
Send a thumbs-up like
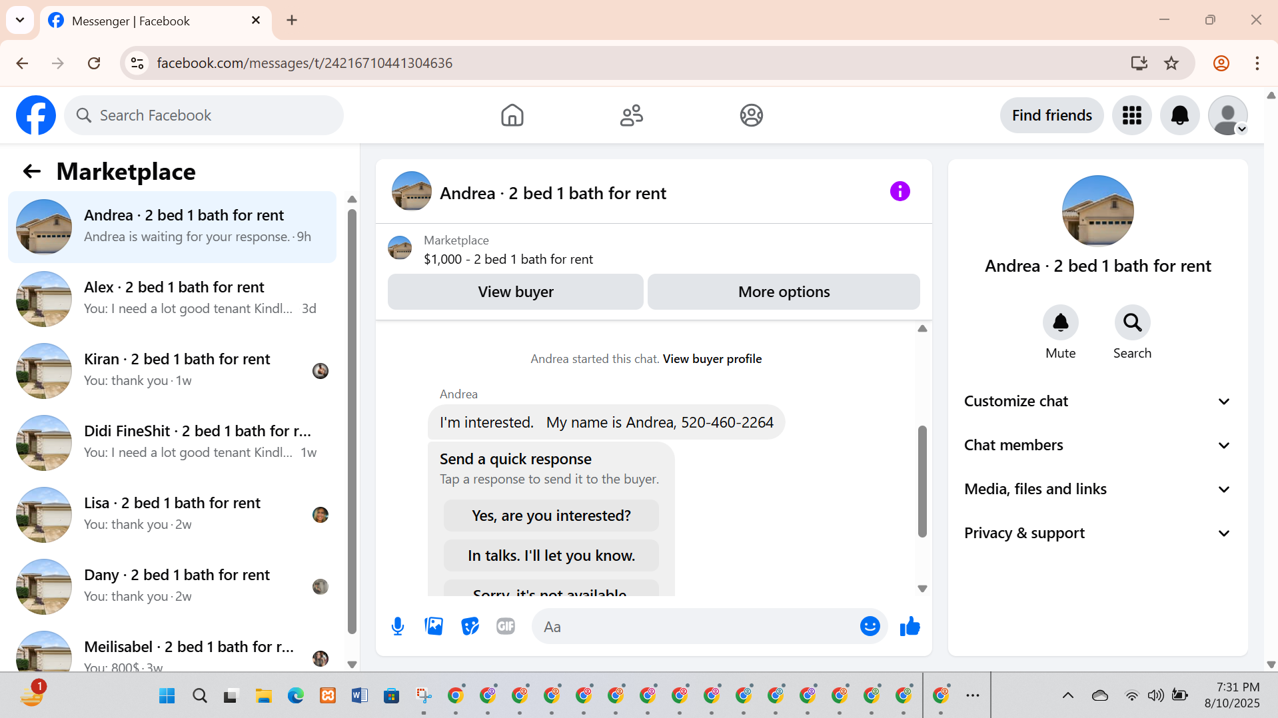tap(910, 626)
